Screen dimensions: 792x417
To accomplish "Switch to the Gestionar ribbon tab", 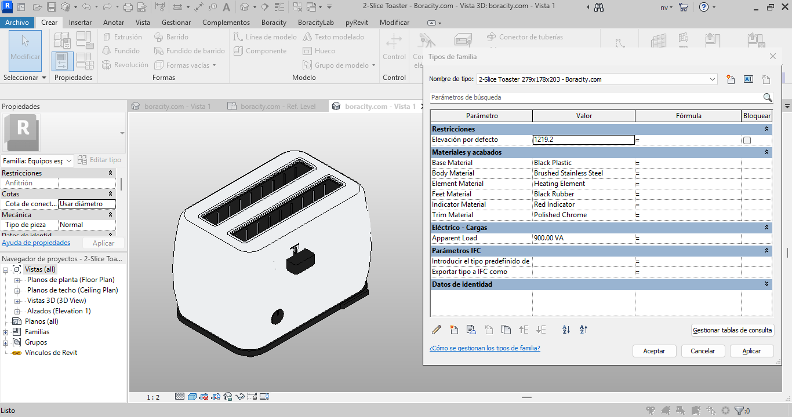I will (x=176, y=23).
